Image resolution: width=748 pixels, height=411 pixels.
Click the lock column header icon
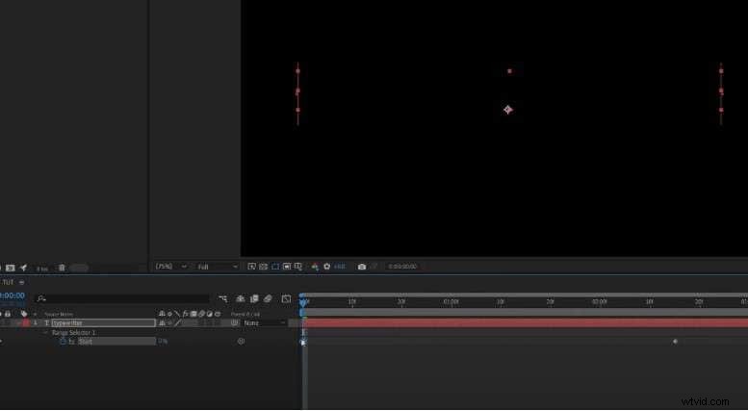[x=8, y=314]
